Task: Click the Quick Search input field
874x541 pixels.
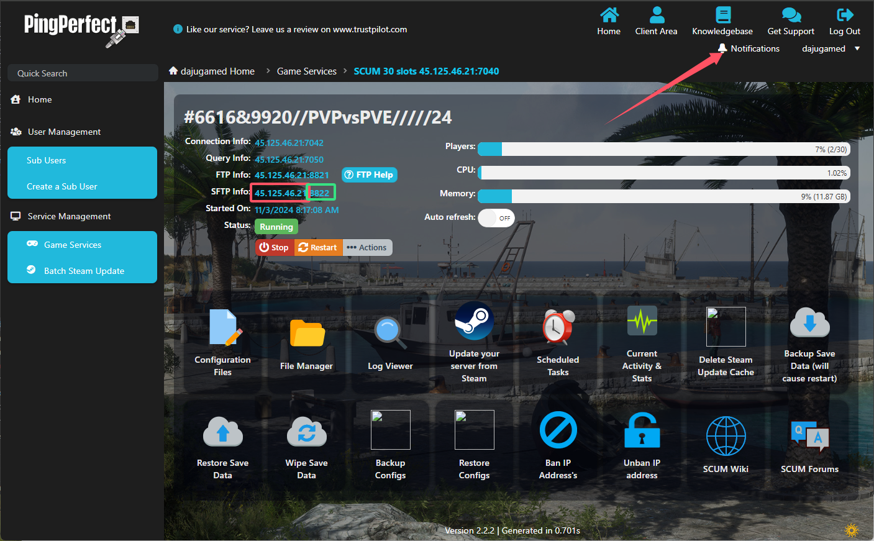Action: click(x=83, y=73)
